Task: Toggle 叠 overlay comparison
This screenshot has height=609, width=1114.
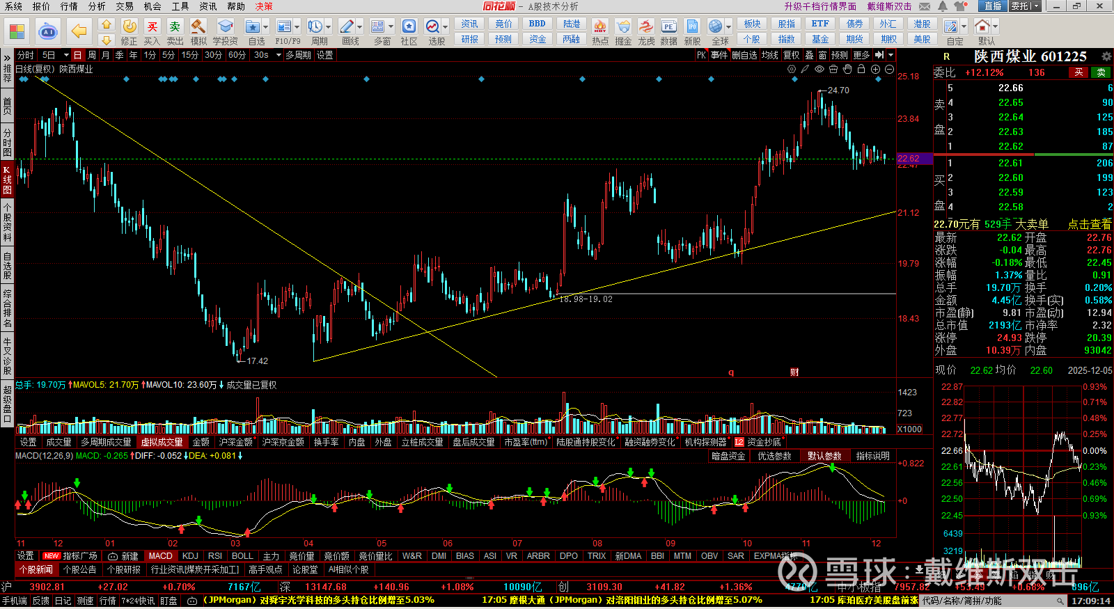Action: point(809,55)
